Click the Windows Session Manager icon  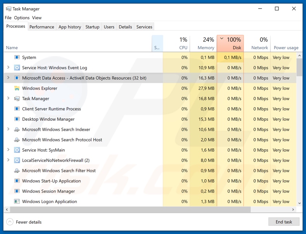[x=17, y=191]
